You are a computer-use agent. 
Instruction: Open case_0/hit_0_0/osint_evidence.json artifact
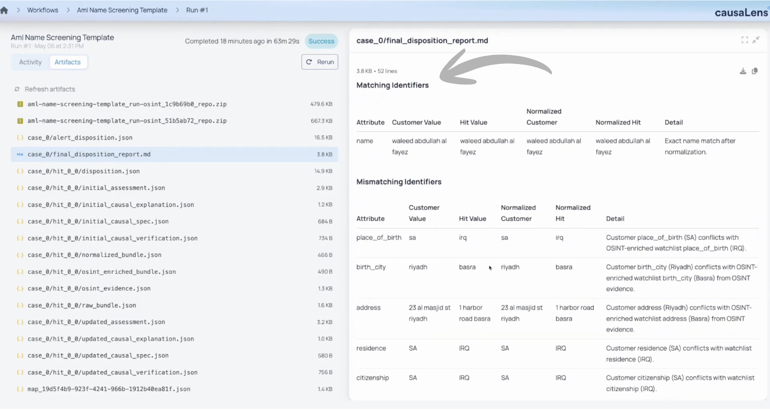coord(175,289)
